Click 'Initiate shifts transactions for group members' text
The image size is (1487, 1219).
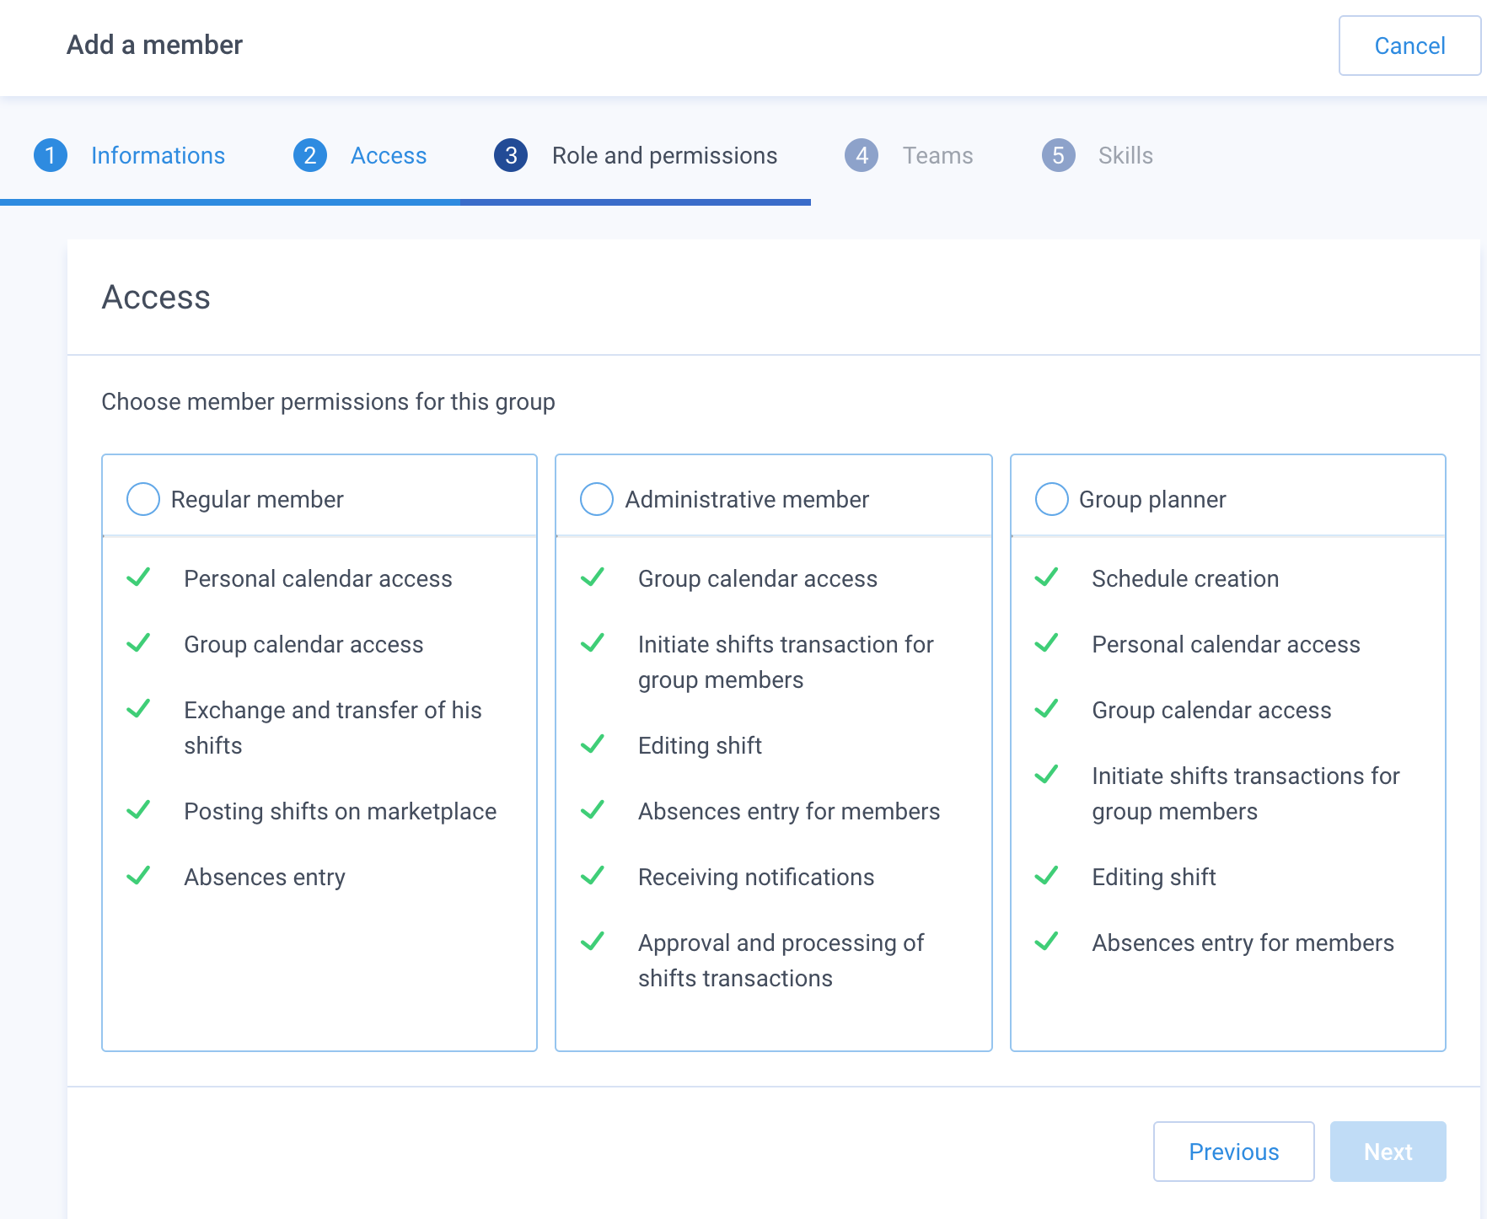[x=1246, y=793]
